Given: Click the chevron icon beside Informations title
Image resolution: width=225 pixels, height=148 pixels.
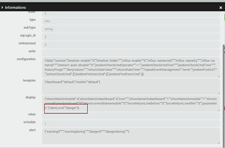Looking at the screenshot, I should [x=2, y=7].
